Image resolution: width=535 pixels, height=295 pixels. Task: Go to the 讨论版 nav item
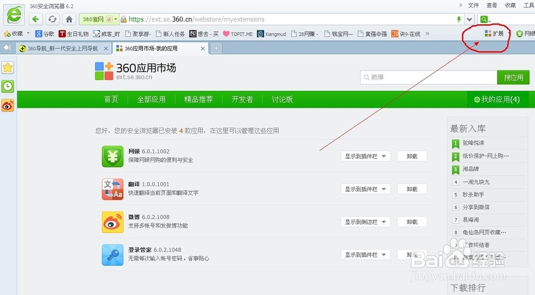pyautogui.click(x=282, y=99)
